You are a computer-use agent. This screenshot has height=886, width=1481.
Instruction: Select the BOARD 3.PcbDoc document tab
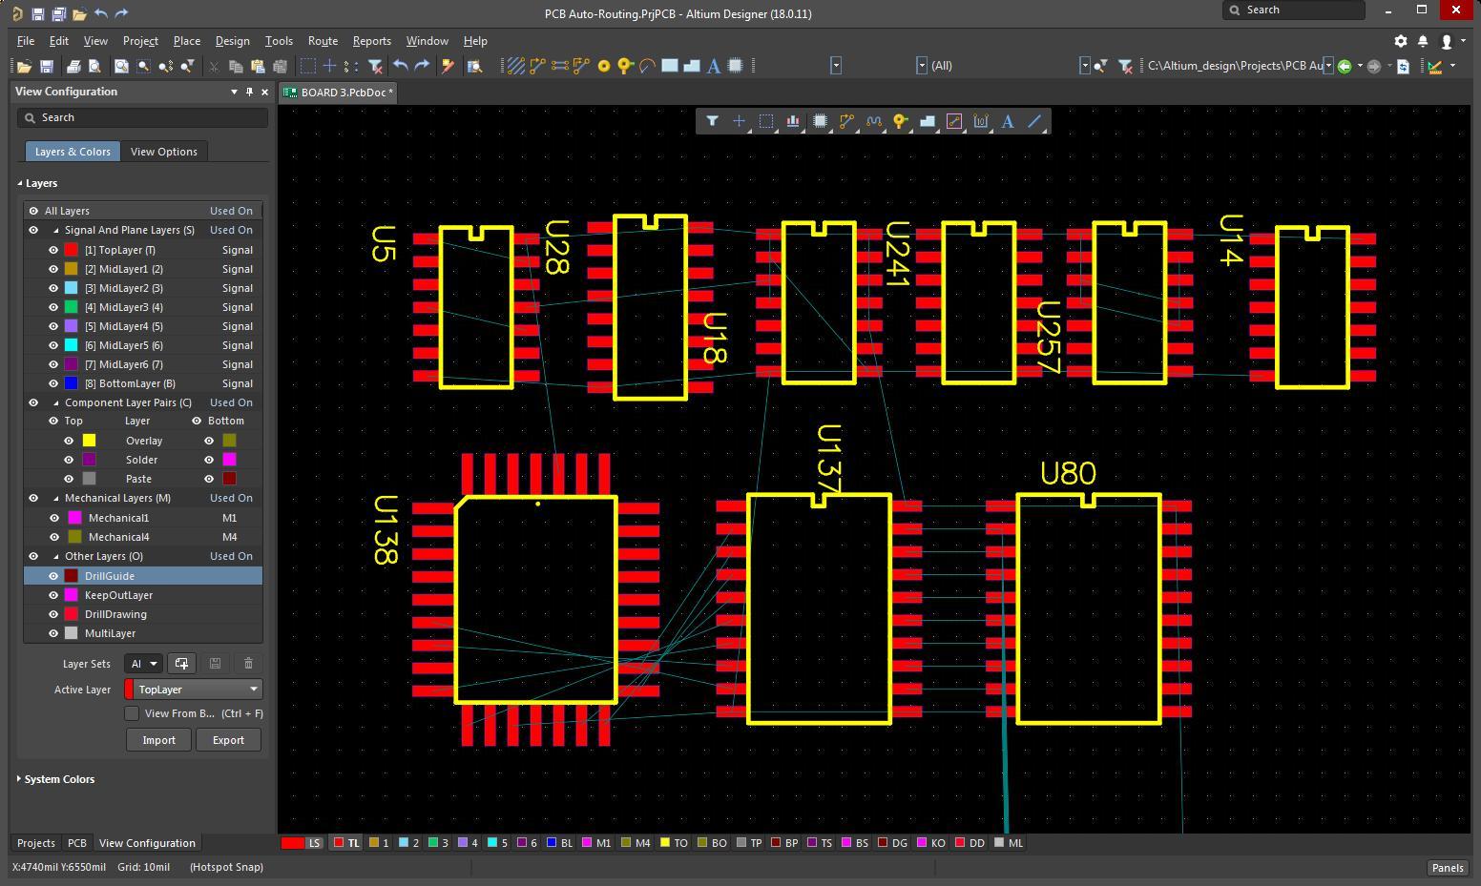(x=337, y=93)
